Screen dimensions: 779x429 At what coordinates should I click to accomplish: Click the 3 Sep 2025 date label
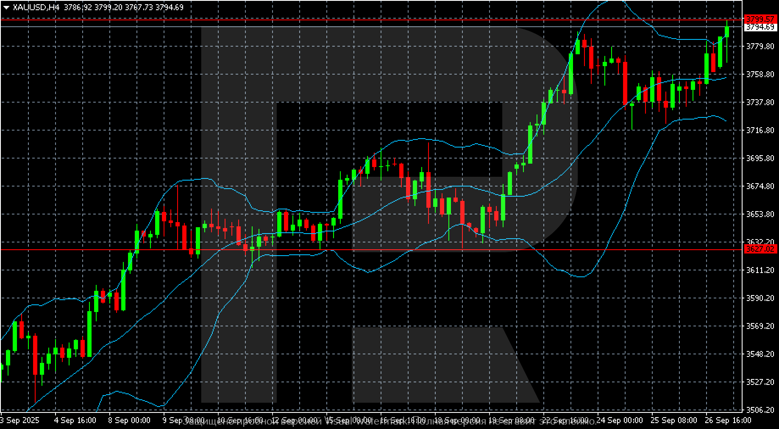coord(20,420)
